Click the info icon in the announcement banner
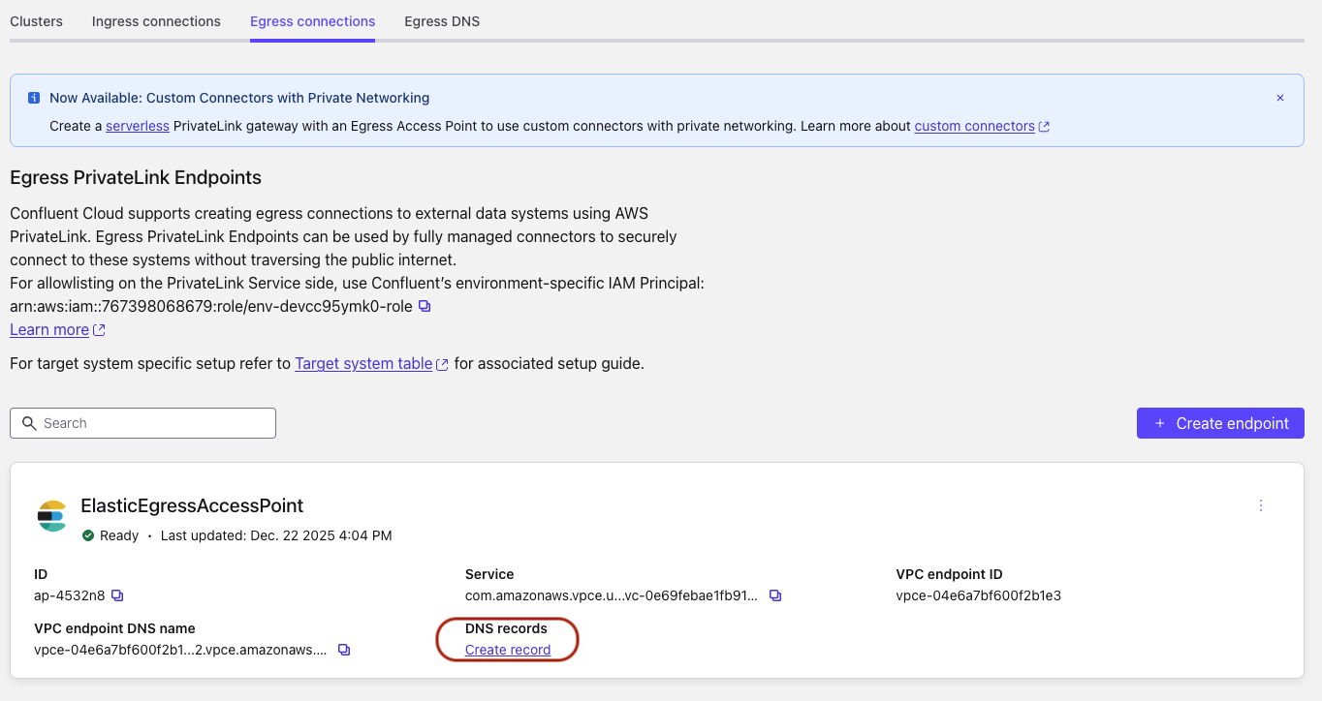 (x=33, y=98)
